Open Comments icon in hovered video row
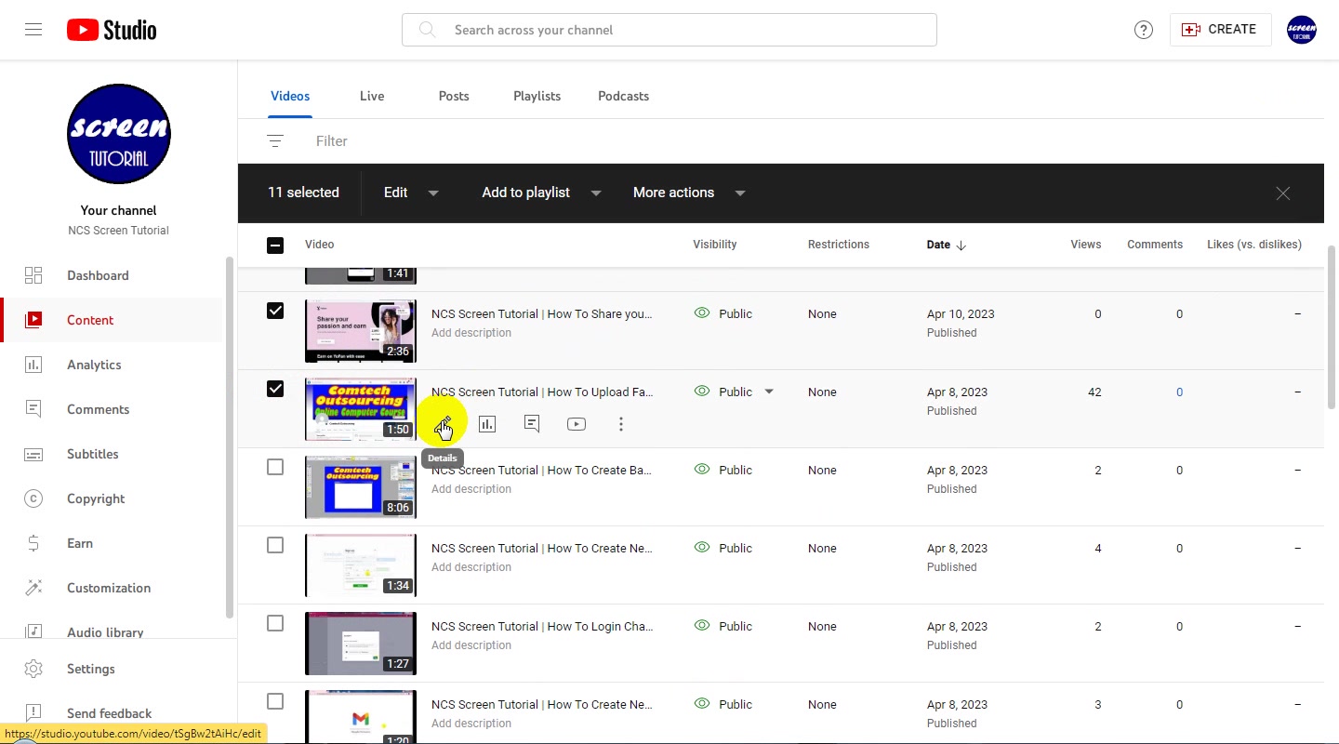This screenshot has height=744, width=1339. point(532,424)
